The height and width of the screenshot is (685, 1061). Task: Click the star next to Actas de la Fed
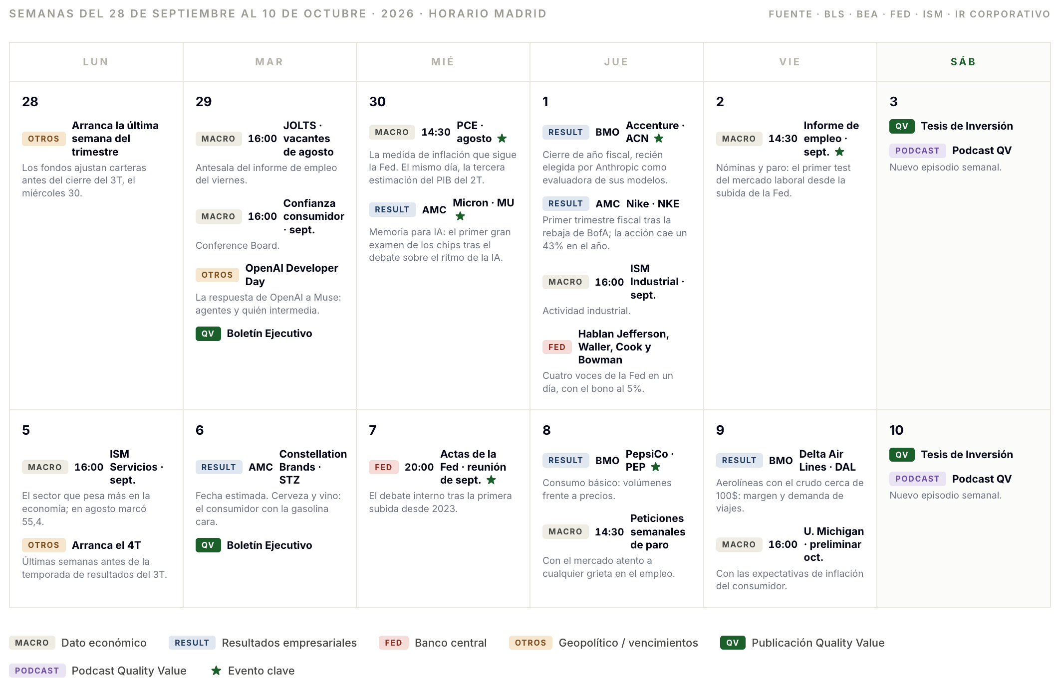pyautogui.click(x=491, y=480)
